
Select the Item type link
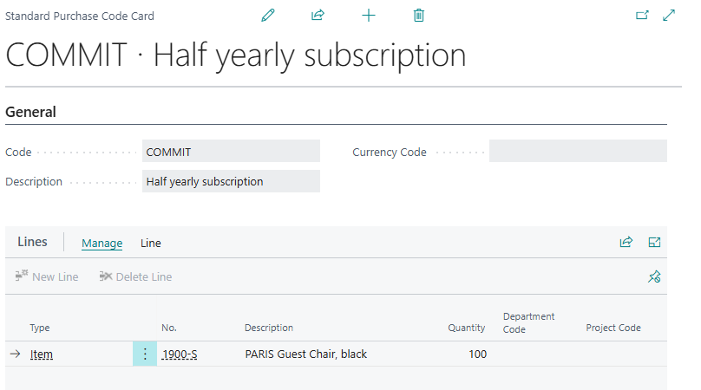pos(41,354)
